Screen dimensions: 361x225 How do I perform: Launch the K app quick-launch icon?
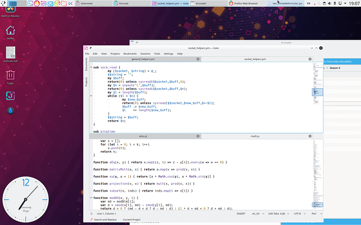[x=71, y=4]
